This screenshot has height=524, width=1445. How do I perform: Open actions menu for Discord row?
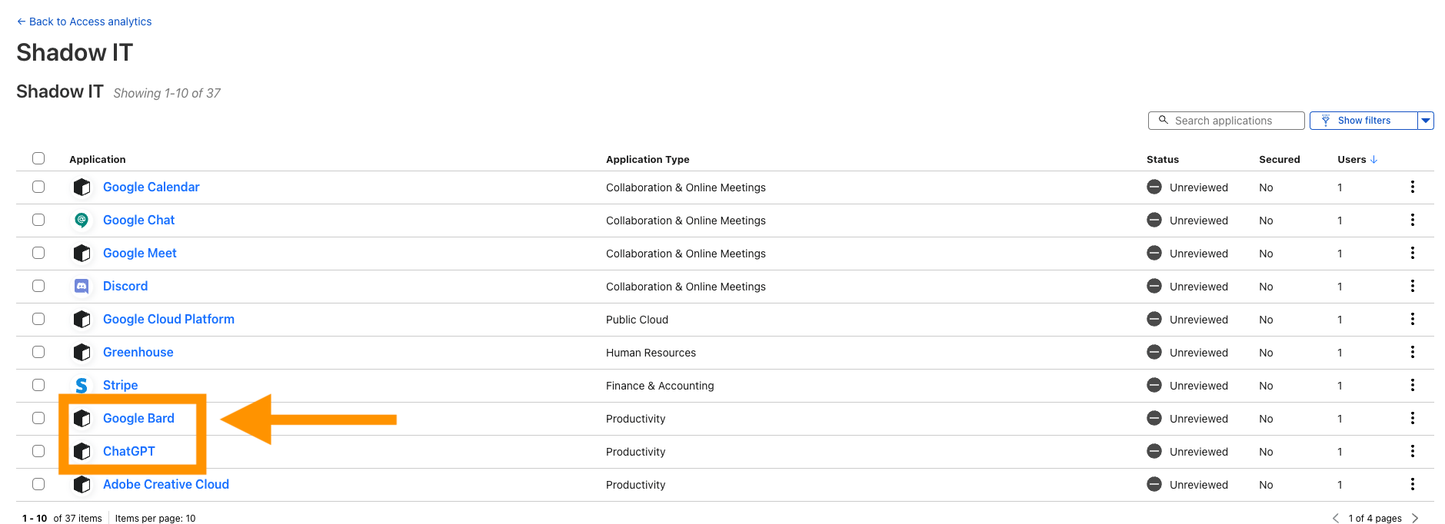coord(1412,286)
